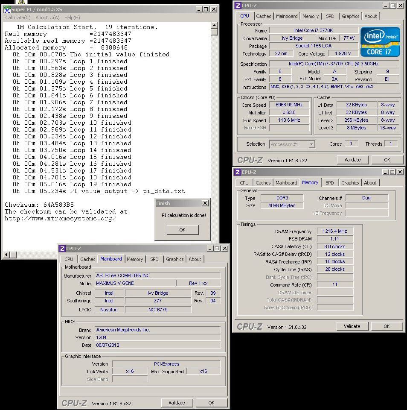Click Validate in the Memory CPU-Z window
The height and width of the screenshot is (410, 407).
[x=352, y=326]
